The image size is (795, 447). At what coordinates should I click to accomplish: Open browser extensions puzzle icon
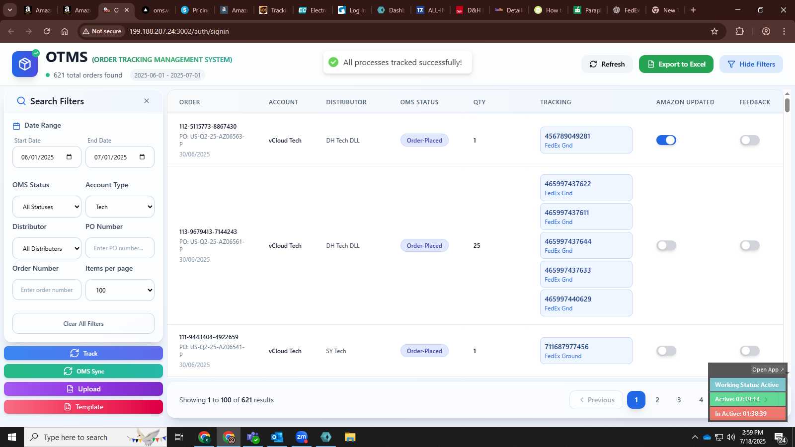740,31
